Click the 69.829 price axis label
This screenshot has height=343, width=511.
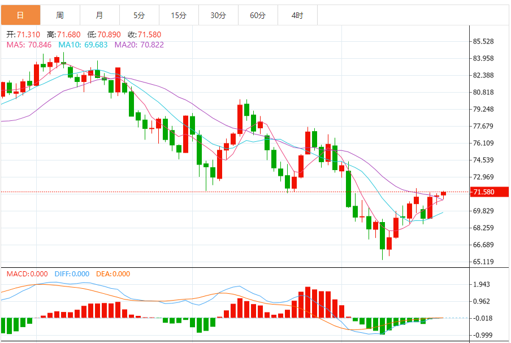tap(483, 211)
